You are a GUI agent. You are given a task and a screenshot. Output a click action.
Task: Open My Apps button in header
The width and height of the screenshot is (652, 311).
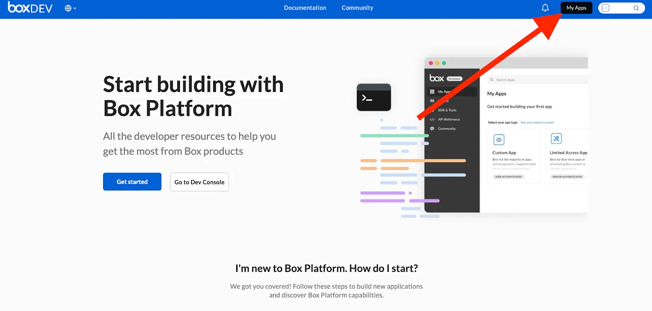(576, 8)
